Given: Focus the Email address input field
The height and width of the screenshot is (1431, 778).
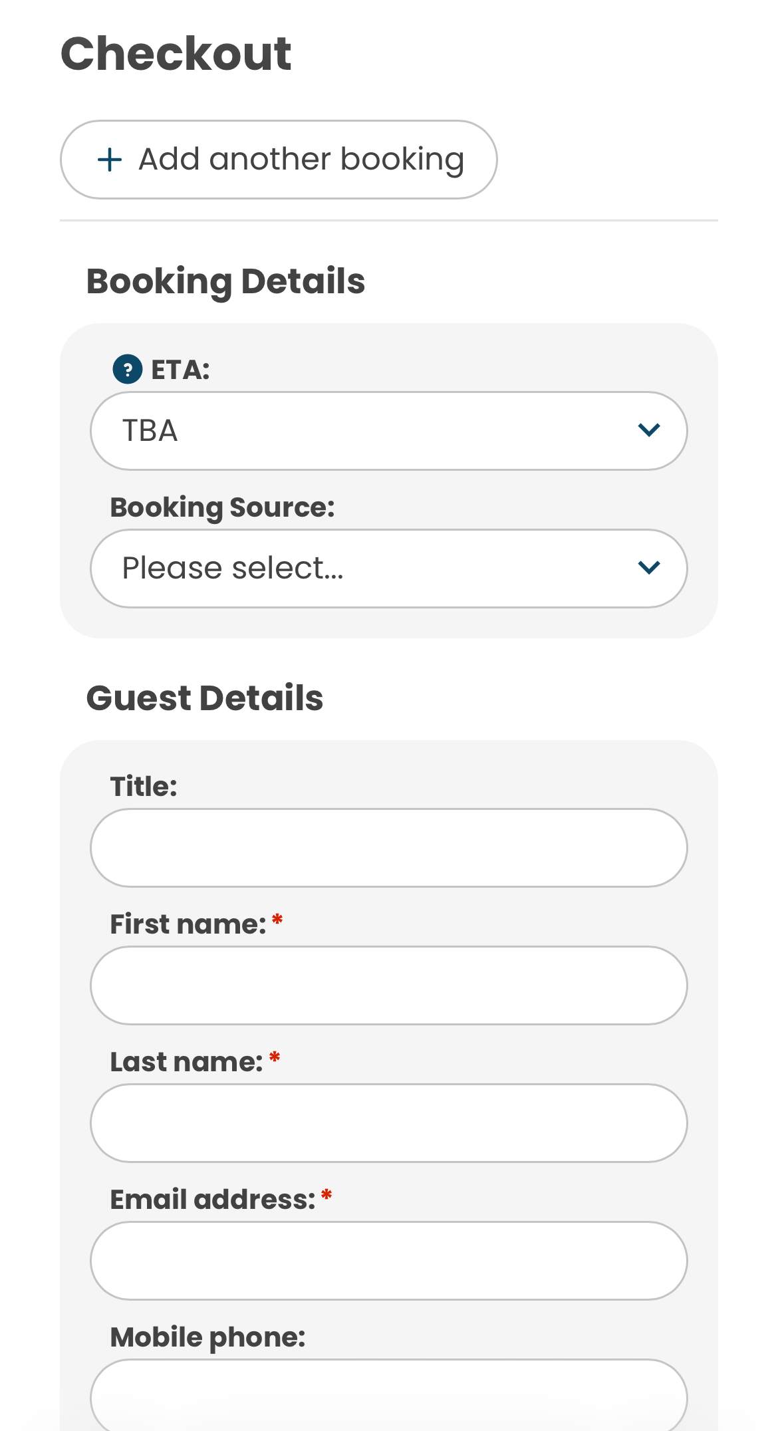Looking at the screenshot, I should [389, 1261].
